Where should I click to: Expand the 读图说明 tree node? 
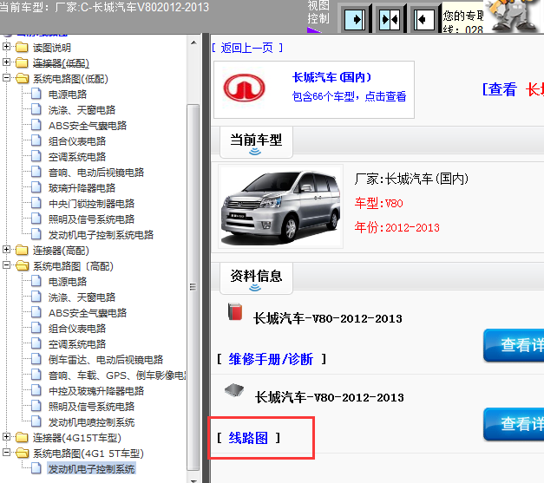pyautogui.click(x=6, y=46)
